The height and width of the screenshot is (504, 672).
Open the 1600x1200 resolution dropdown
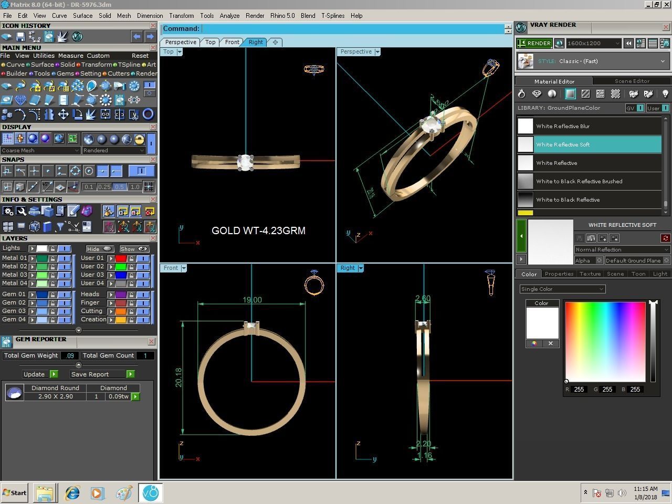pyautogui.click(x=593, y=44)
